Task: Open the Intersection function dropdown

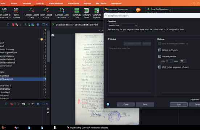Action: 123,25
